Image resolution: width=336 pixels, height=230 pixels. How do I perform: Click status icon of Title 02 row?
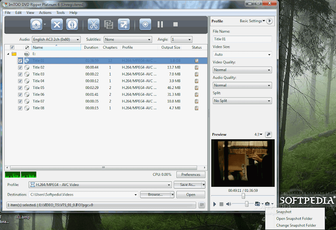click(x=197, y=68)
